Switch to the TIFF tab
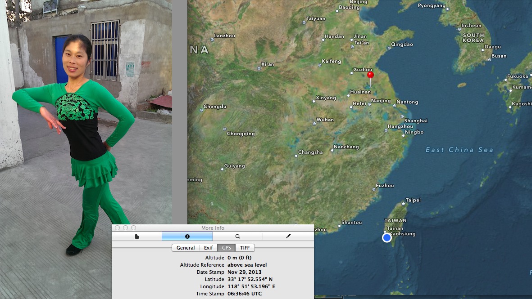The width and height of the screenshot is (532, 299). [x=245, y=248]
